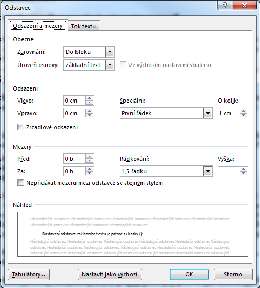260x288 pixels.
Task: Open the Tabulátory dialog button
Action: 29,274
